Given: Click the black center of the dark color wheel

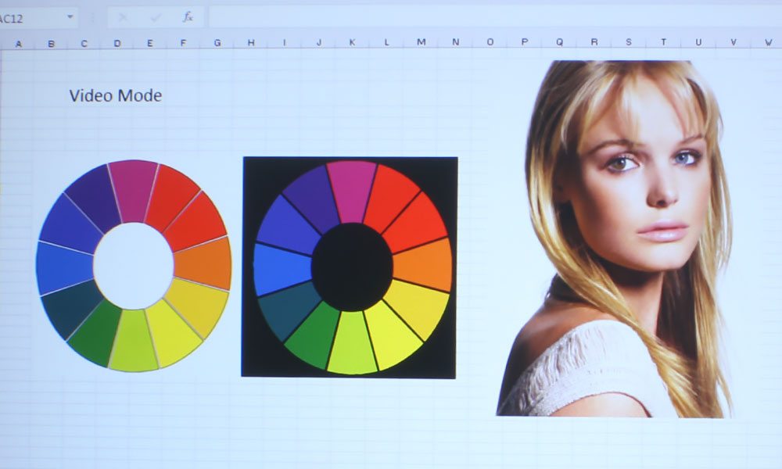Looking at the screenshot, I should click(351, 267).
